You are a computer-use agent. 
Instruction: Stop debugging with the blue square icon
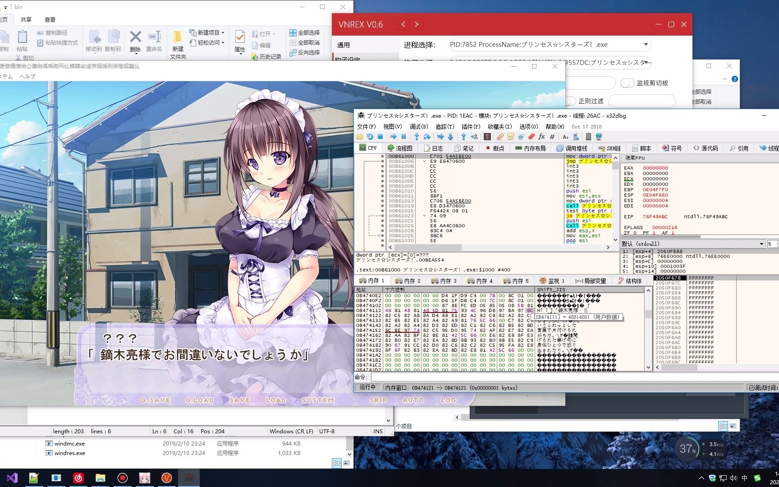[380, 137]
